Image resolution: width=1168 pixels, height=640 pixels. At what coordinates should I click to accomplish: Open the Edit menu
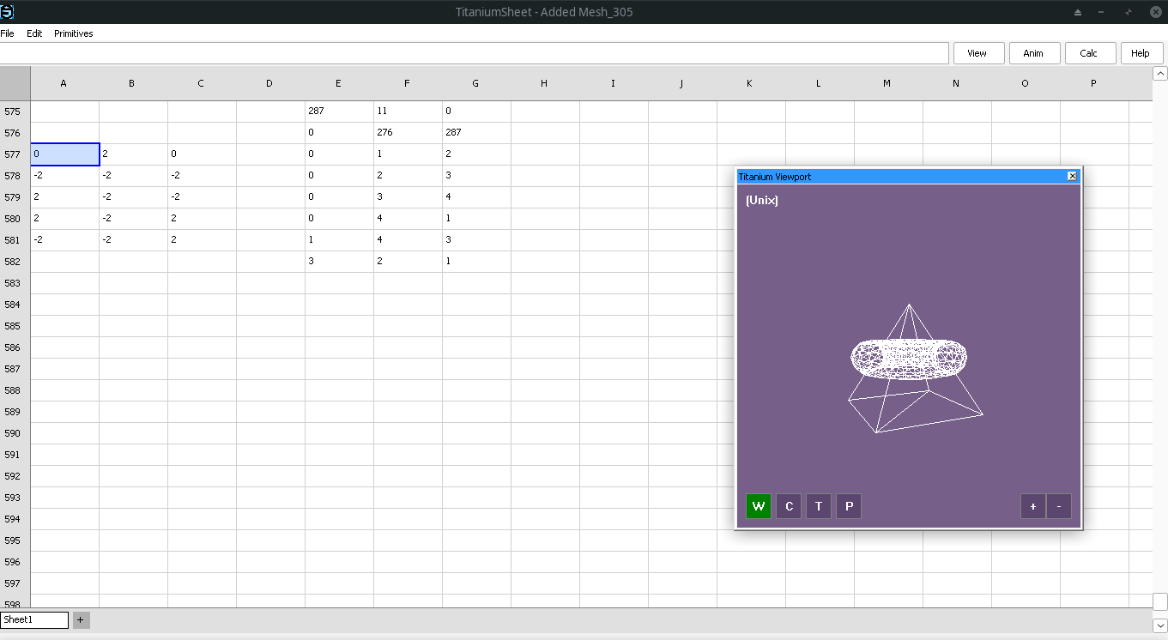[x=34, y=33]
